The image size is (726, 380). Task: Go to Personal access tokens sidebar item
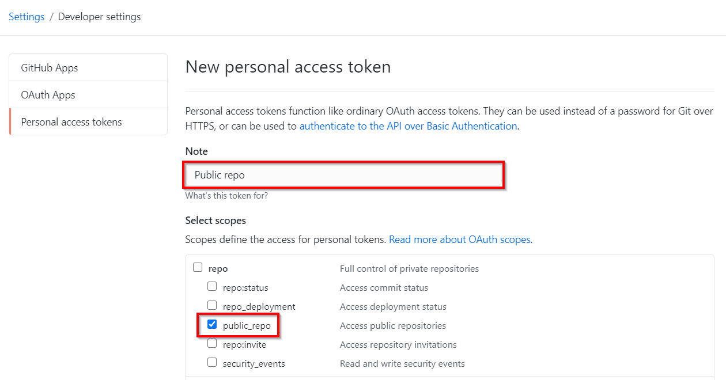71,122
